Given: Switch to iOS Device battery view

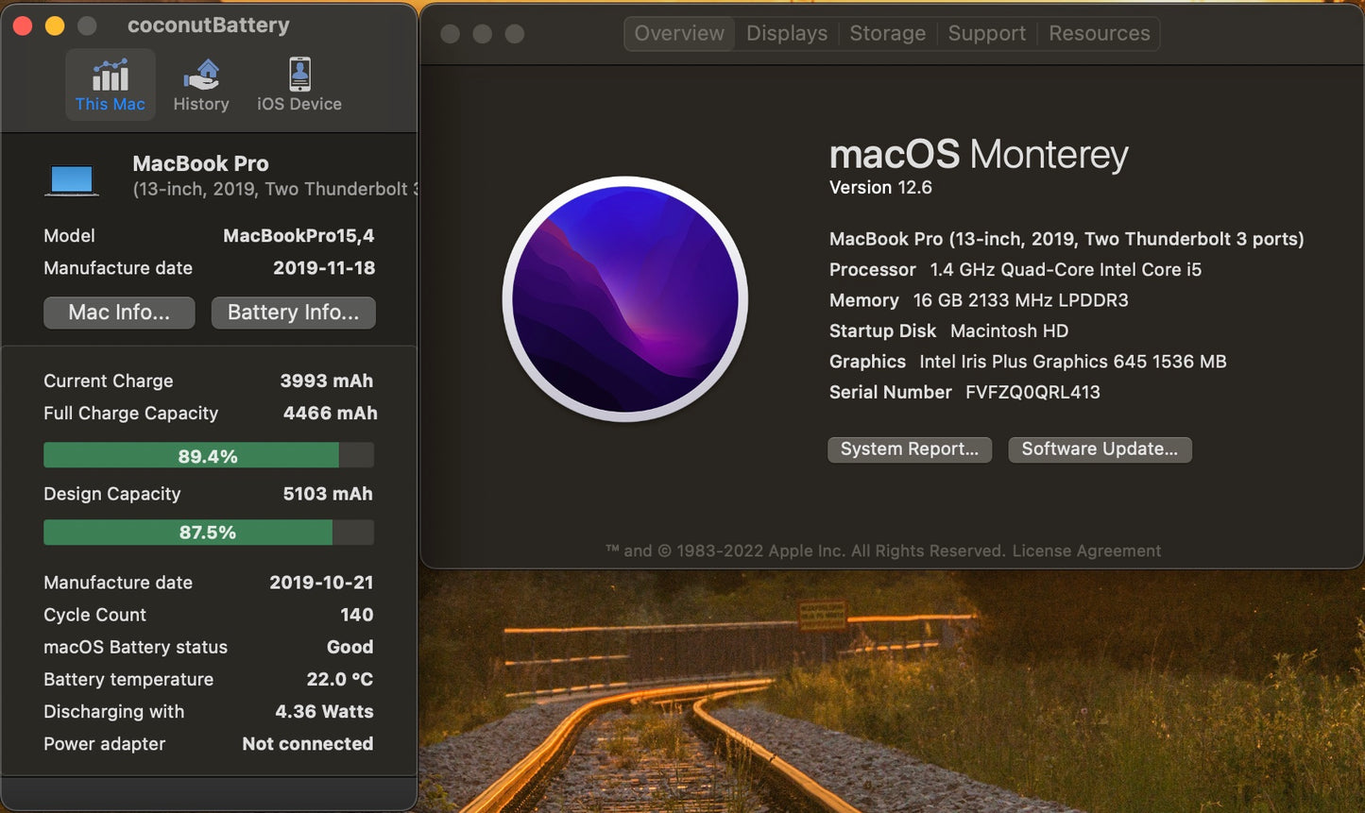Looking at the screenshot, I should click(298, 84).
